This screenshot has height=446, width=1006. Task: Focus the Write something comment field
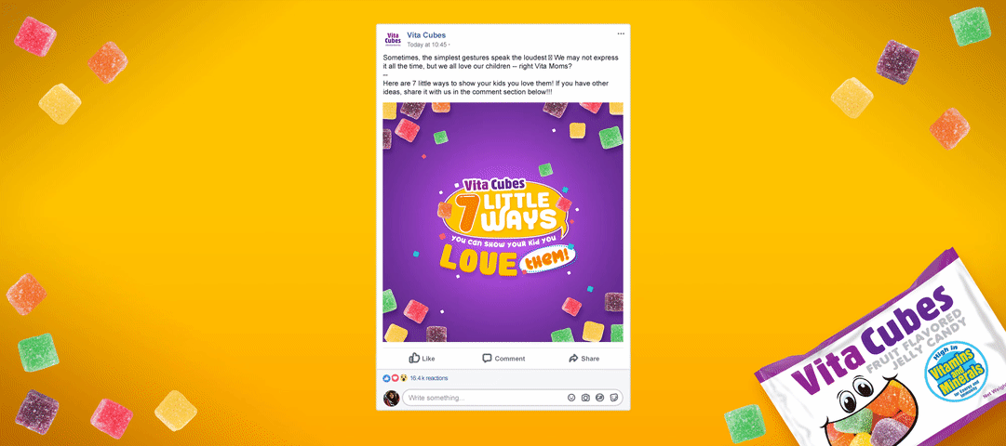click(x=512, y=398)
